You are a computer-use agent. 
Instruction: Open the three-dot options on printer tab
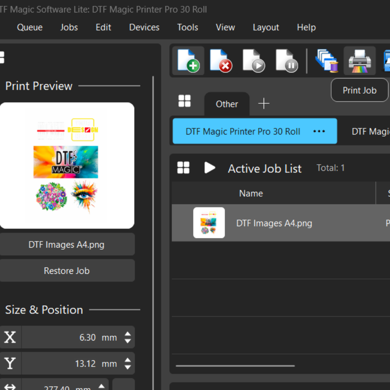tap(319, 131)
